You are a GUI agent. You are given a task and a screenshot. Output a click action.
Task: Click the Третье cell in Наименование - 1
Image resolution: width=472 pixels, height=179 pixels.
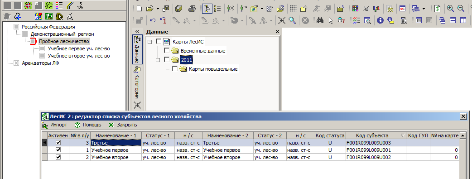click(116, 143)
